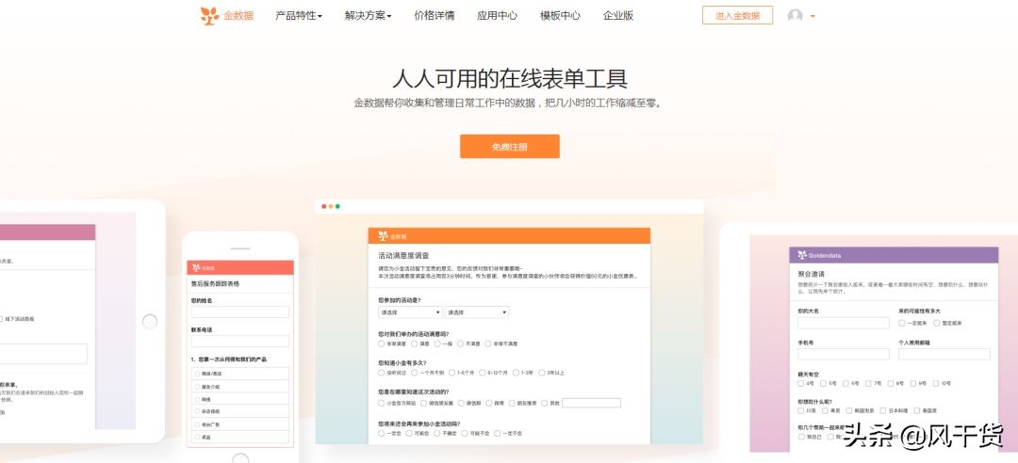This screenshot has width=1018, height=463.
Task: Select the 朋友推荐 radio option
Action: point(512,403)
